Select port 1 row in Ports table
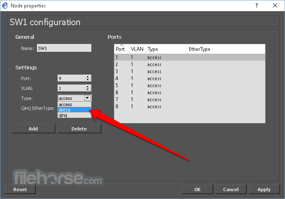The height and width of the screenshot is (199, 285). tap(190, 57)
